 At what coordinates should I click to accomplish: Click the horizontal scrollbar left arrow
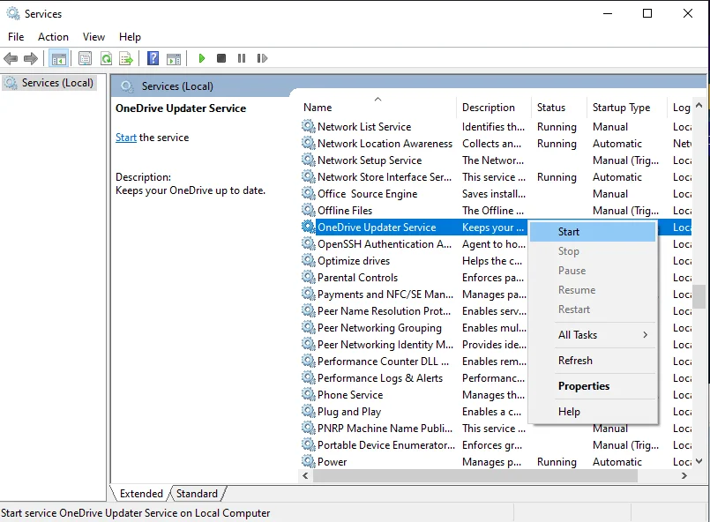coord(305,476)
